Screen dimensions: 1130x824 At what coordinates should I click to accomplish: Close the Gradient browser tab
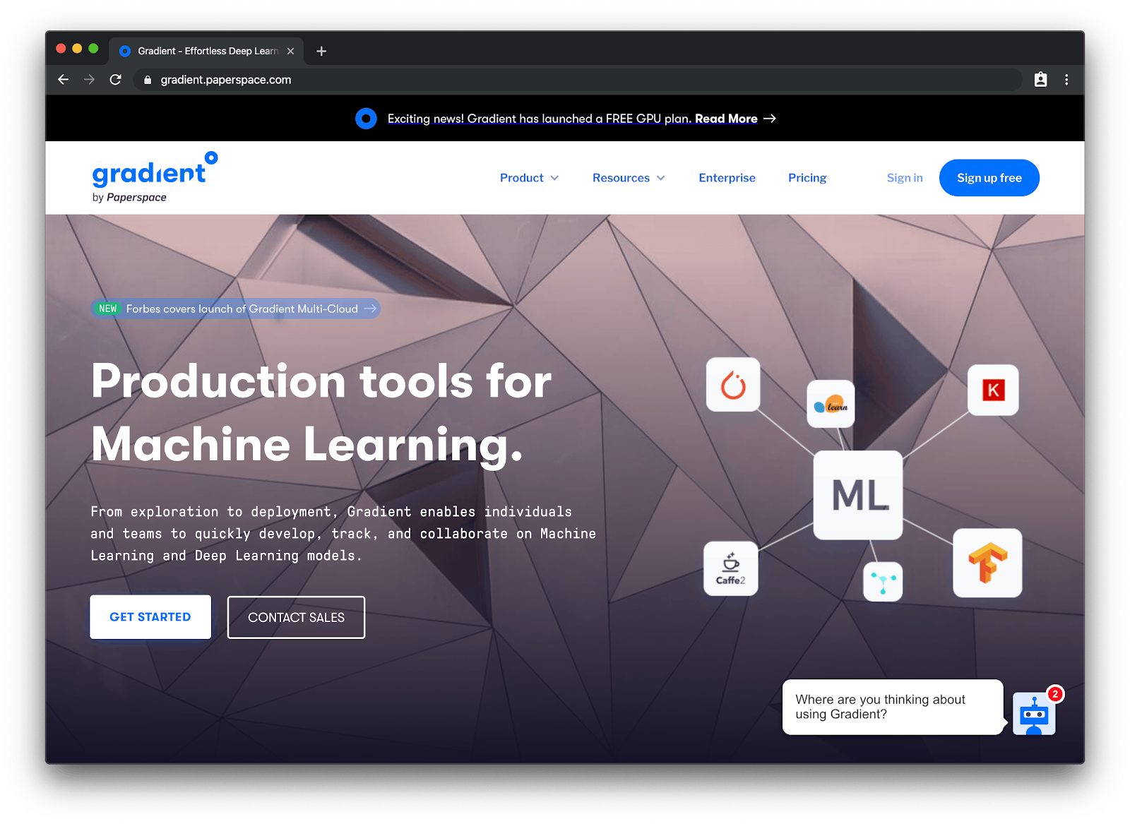(x=290, y=51)
